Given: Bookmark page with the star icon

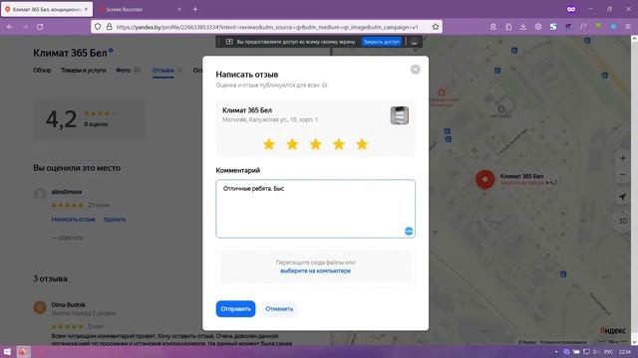Looking at the screenshot, I should 436,27.
